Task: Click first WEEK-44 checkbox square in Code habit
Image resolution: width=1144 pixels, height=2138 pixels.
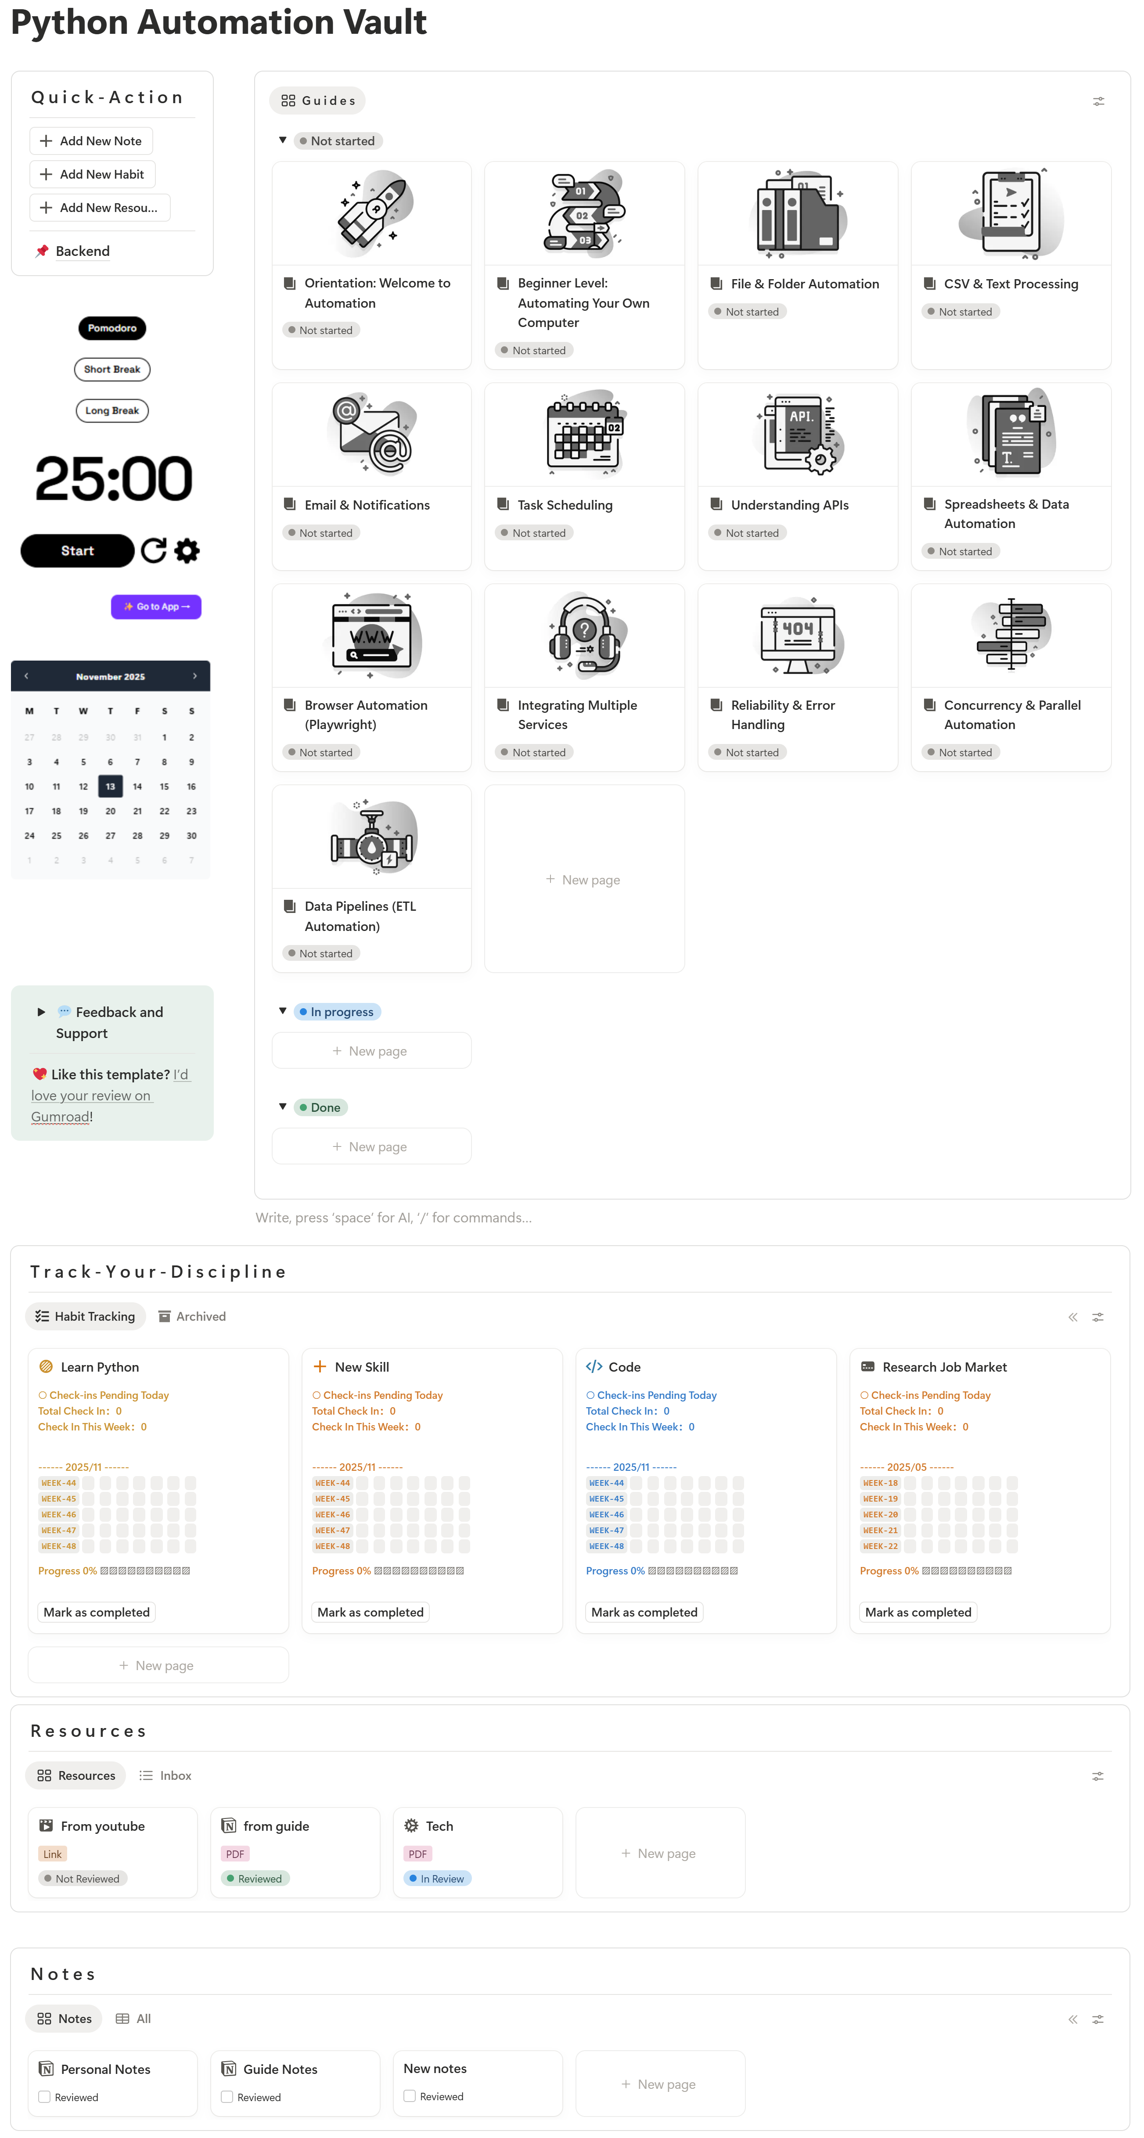Action: 636,1482
